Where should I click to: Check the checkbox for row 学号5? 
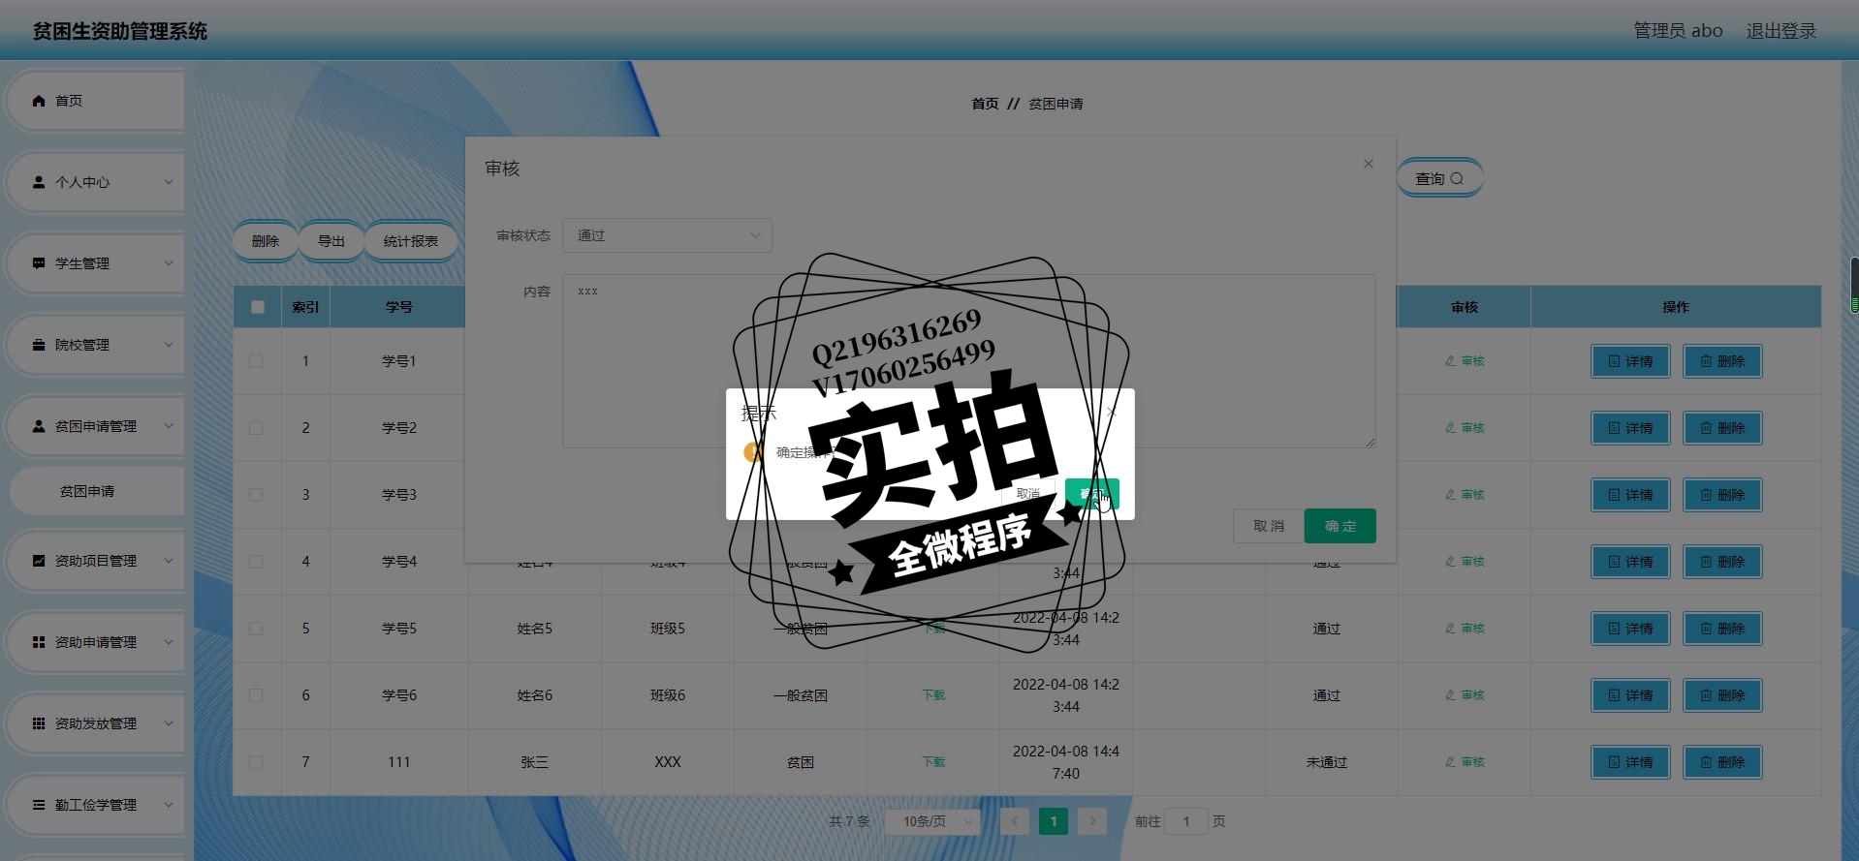[256, 629]
